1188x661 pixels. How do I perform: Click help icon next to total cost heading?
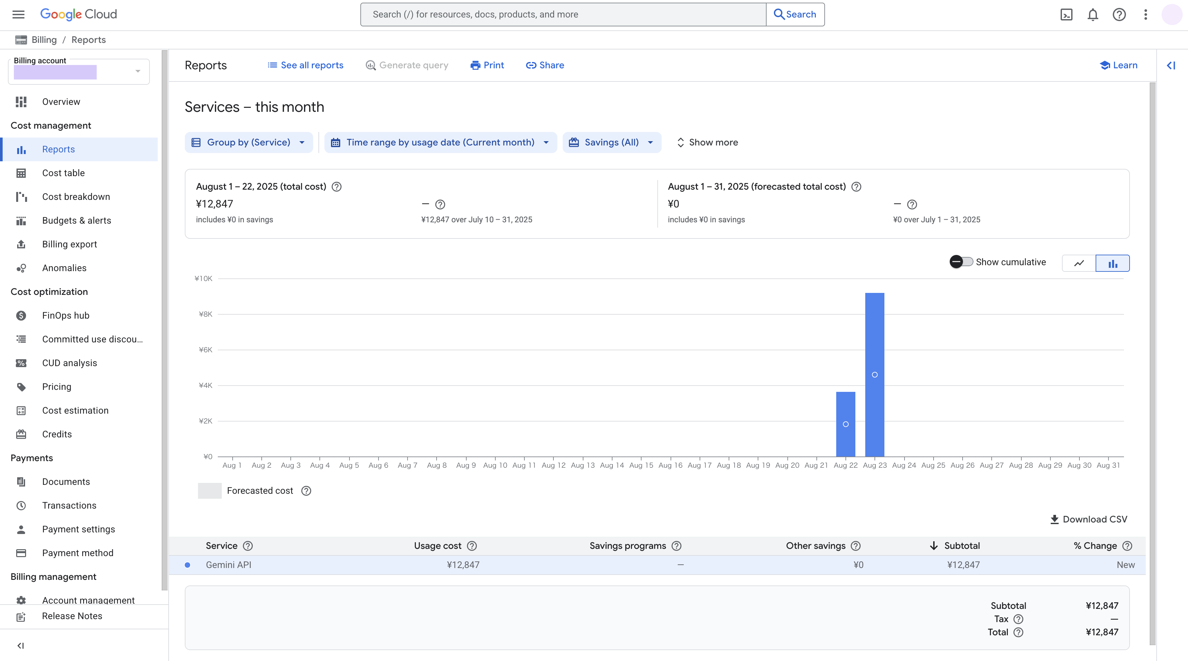coord(337,187)
